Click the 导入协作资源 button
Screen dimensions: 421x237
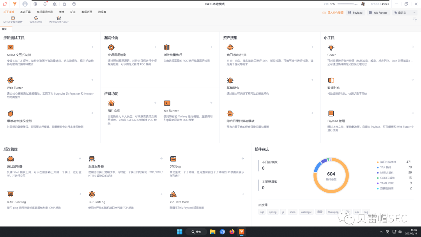tap(333, 12)
